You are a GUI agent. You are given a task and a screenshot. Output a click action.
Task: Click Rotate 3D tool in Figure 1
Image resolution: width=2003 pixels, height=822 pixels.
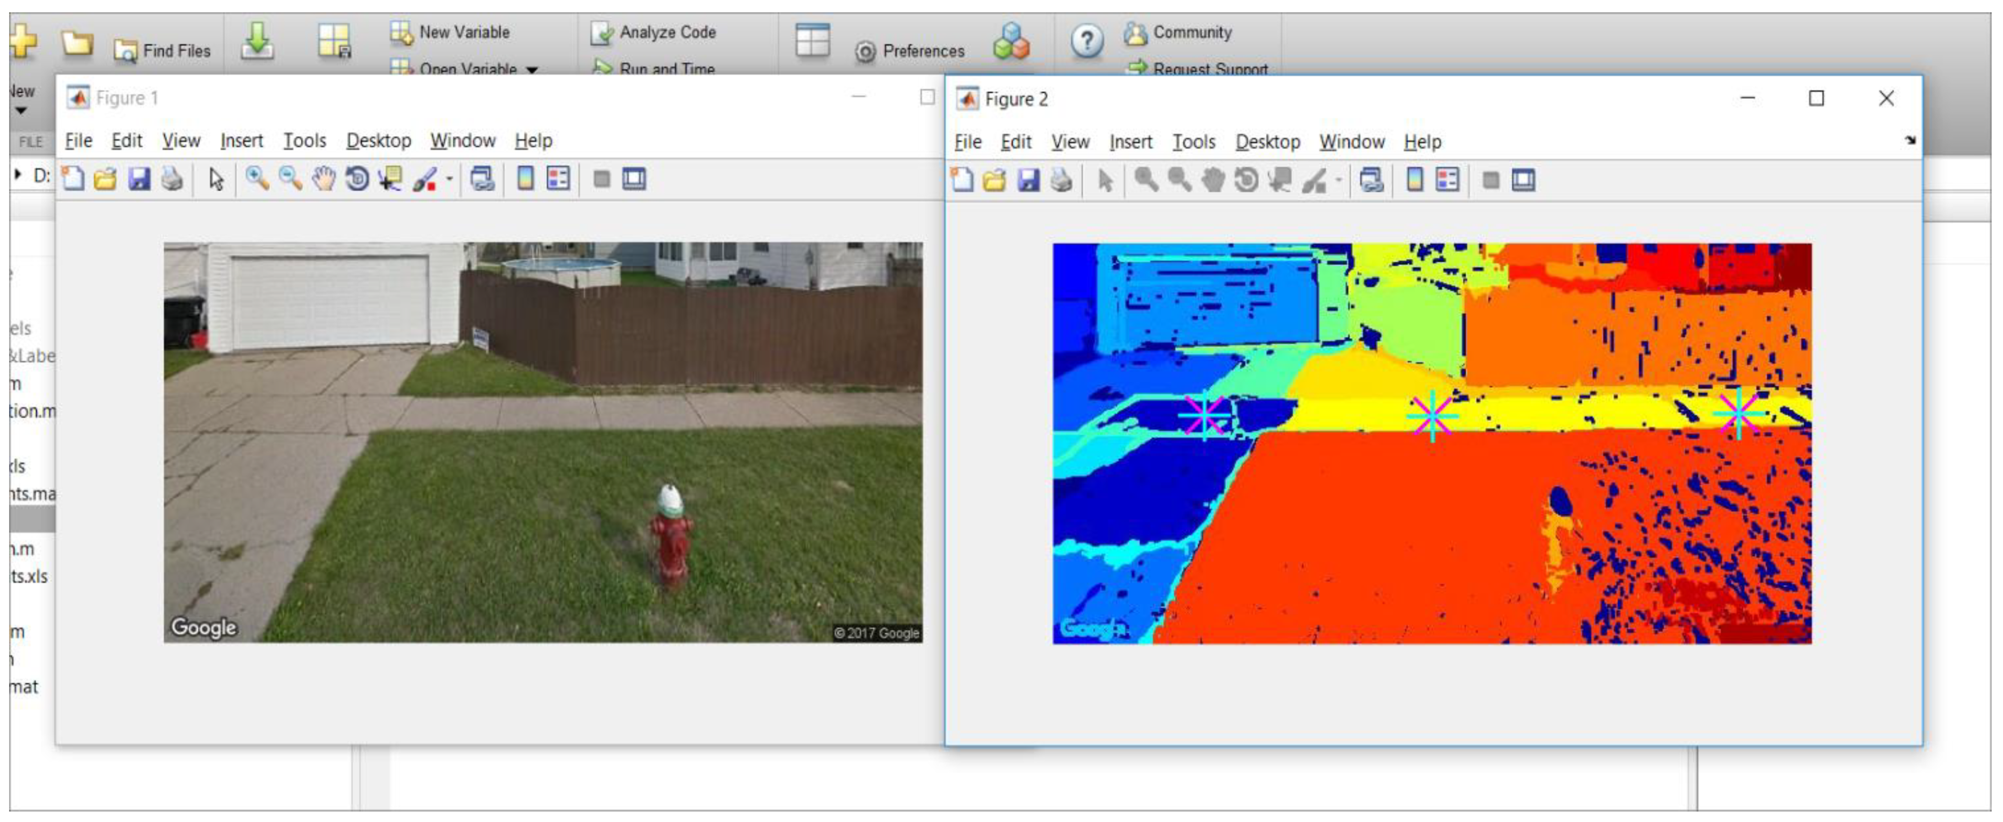357,180
